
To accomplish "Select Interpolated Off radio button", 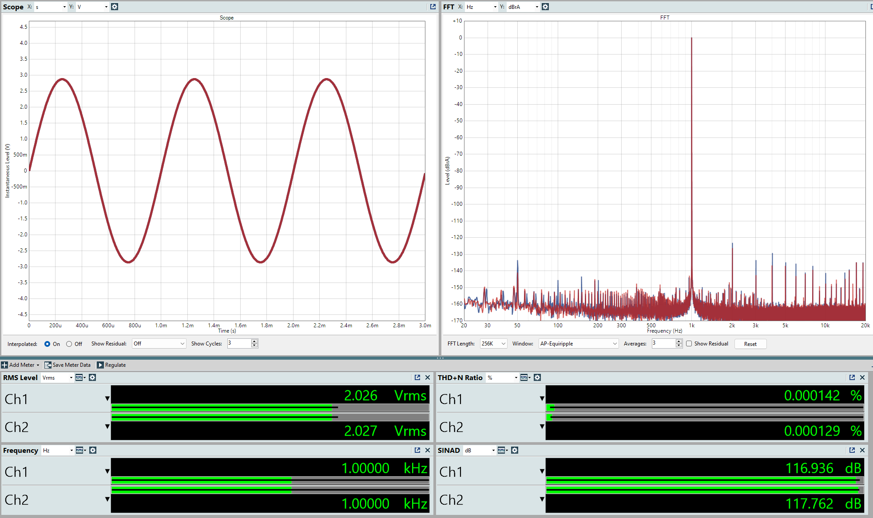I will pos(69,344).
